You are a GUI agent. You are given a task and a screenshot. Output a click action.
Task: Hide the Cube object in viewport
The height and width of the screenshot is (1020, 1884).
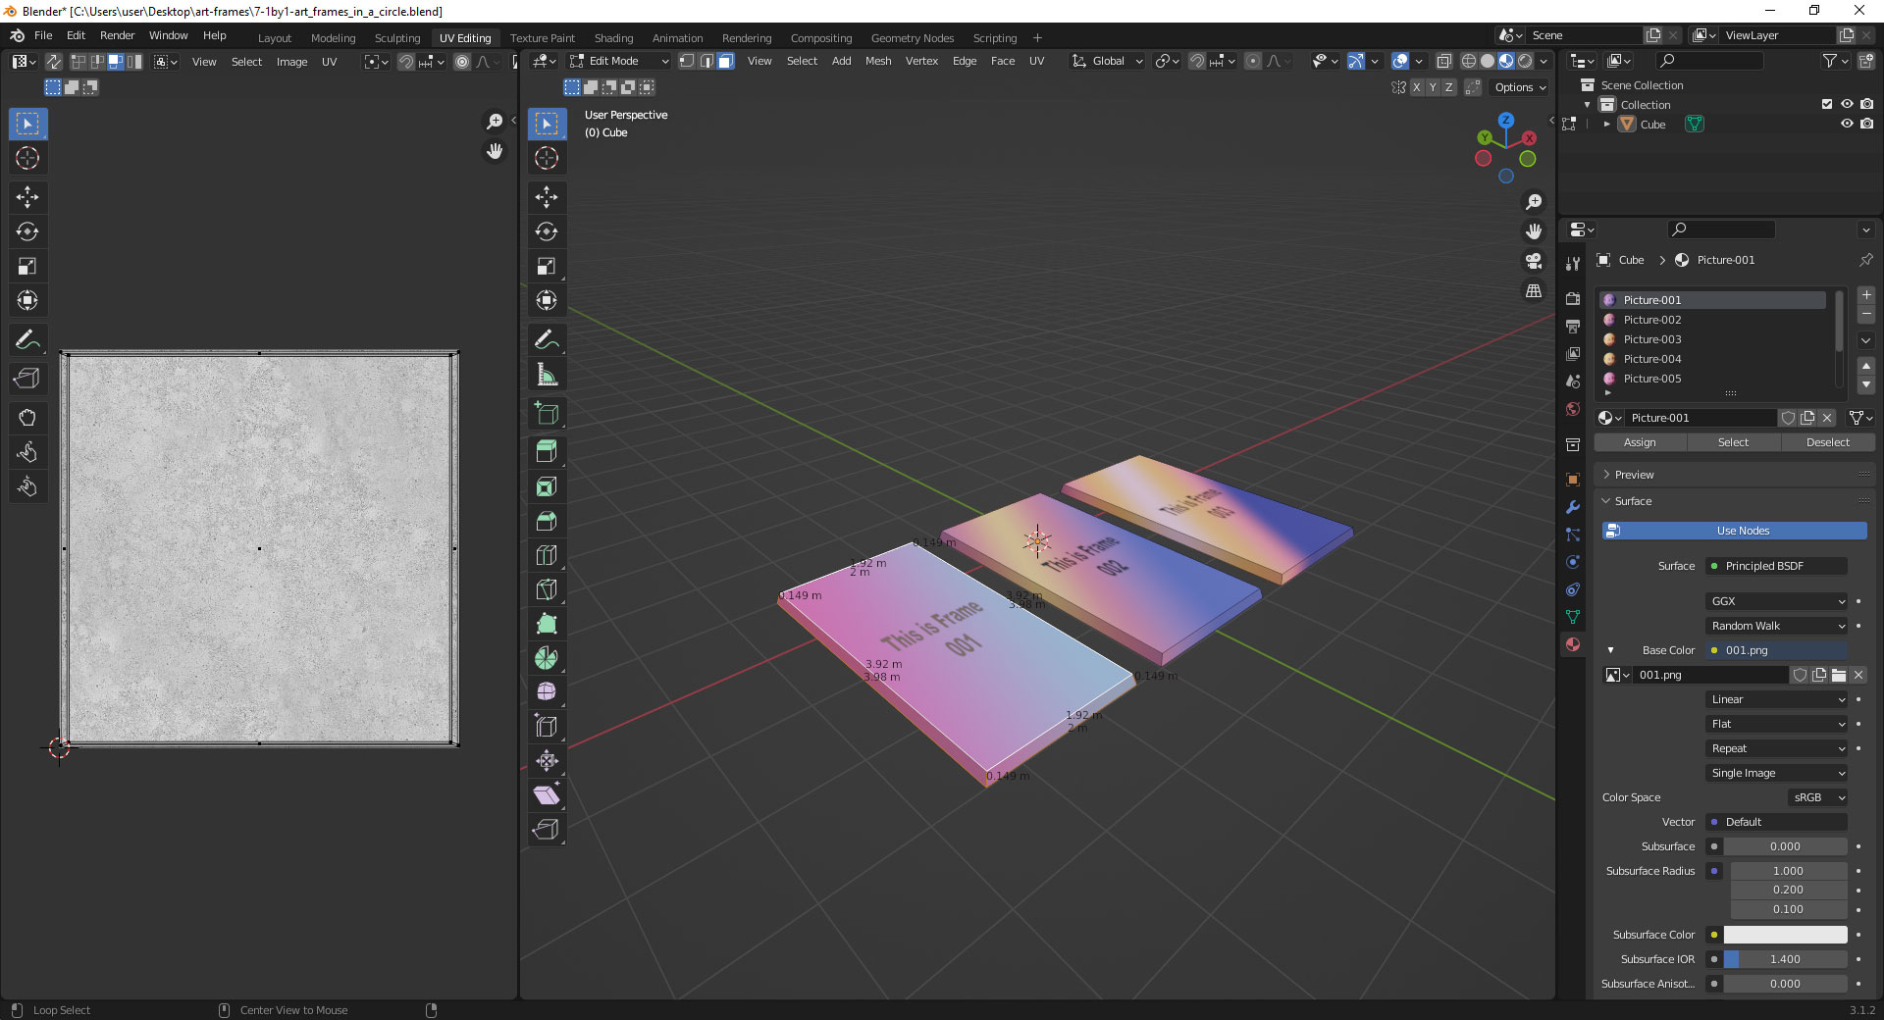click(x=1847, y=125)
